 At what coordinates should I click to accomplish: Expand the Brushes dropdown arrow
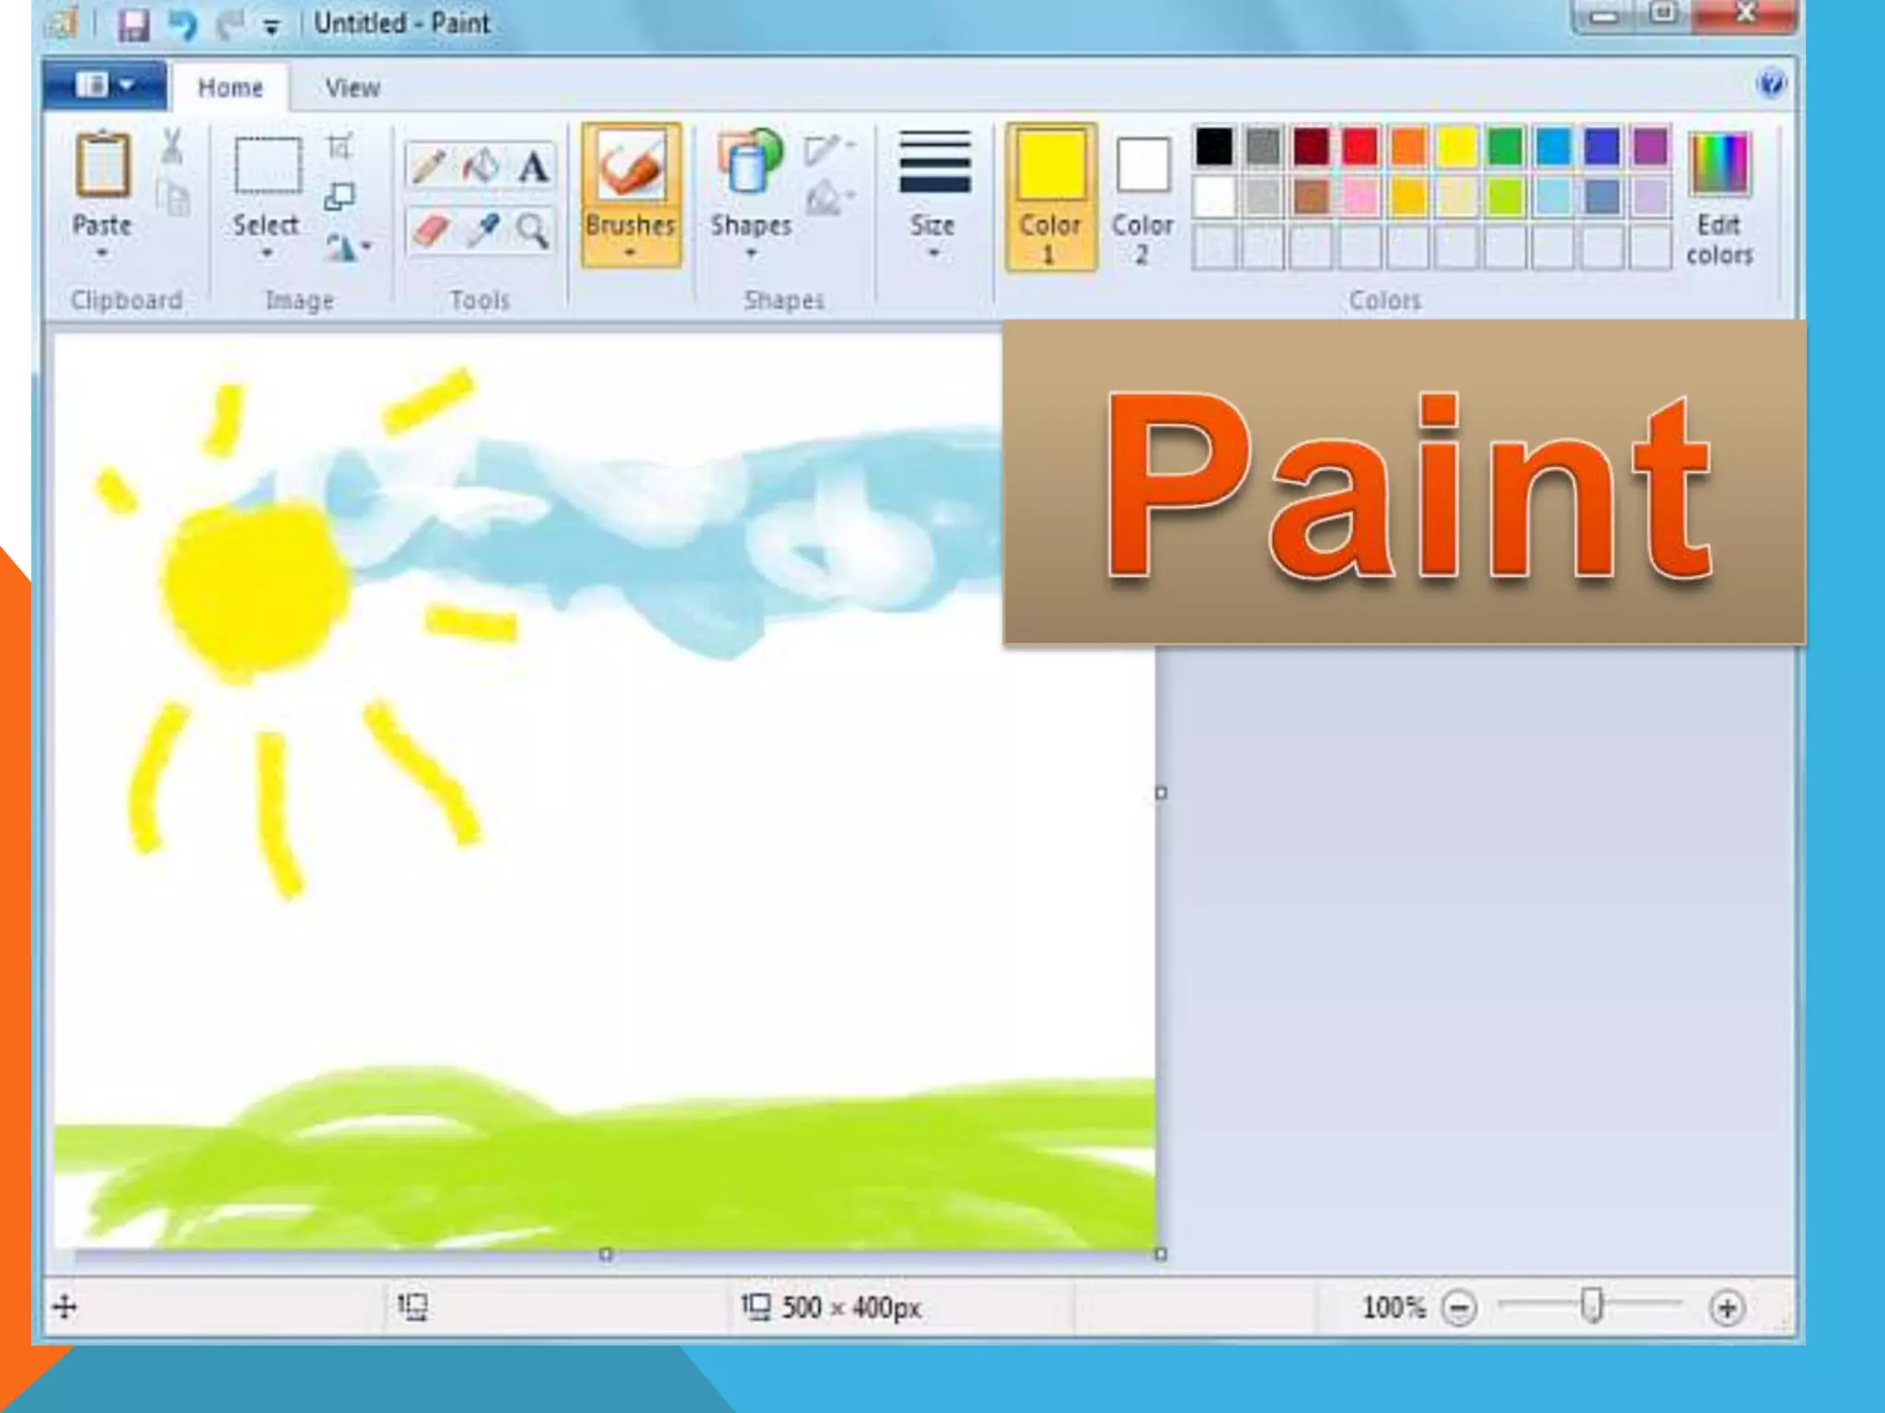pyautogui.click(x=630, y=252)
